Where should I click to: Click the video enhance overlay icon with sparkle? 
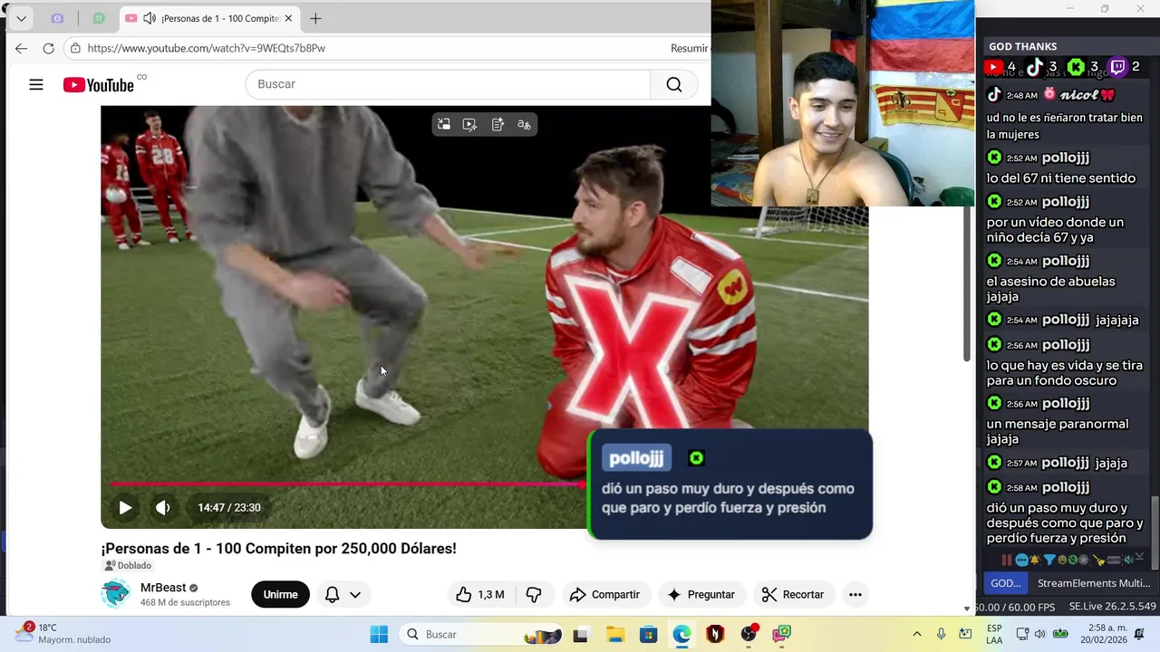[x=470, y=124]
